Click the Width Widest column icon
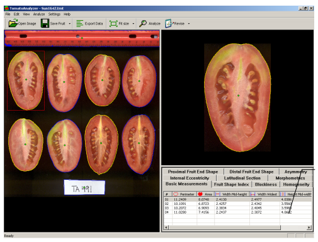This screenshot has height=242, width=318. (x=253, y=194)
